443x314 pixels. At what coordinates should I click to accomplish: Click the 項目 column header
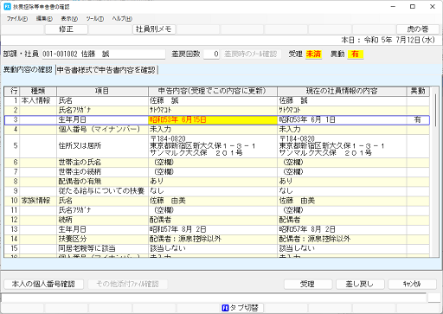click(x=102, y=91)
